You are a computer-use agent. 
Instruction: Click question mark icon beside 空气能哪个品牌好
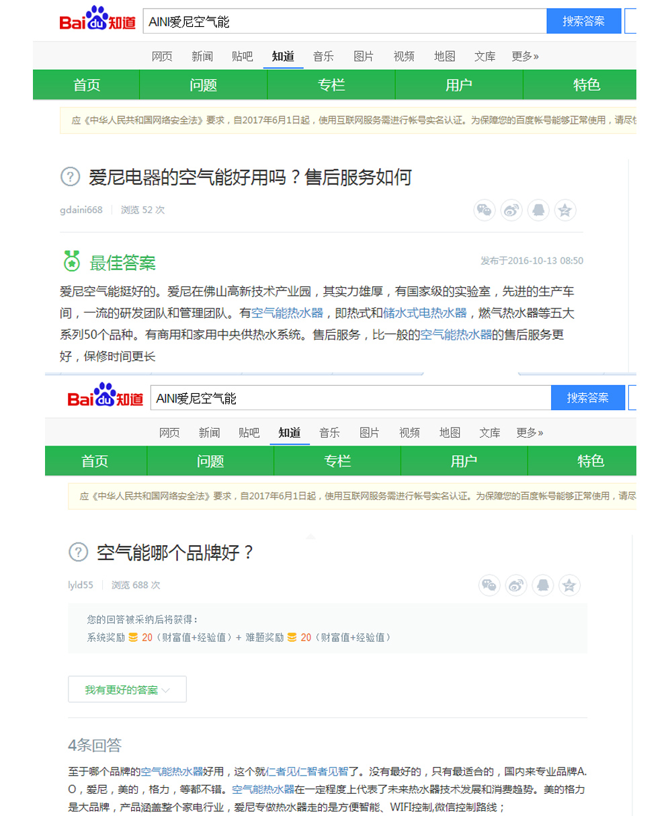pos(79,553)
